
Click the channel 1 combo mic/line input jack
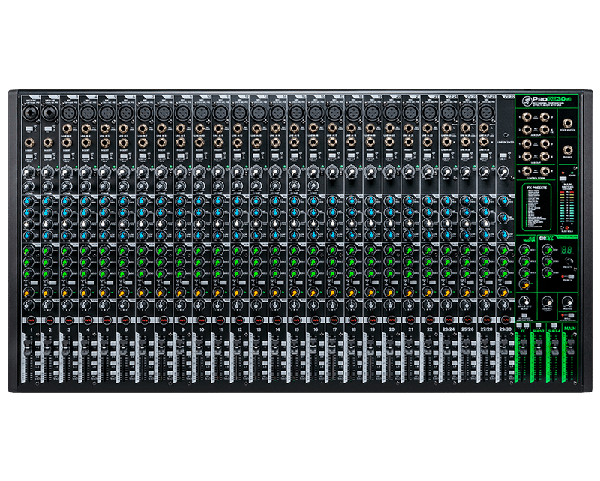click(x=29, y=113)
